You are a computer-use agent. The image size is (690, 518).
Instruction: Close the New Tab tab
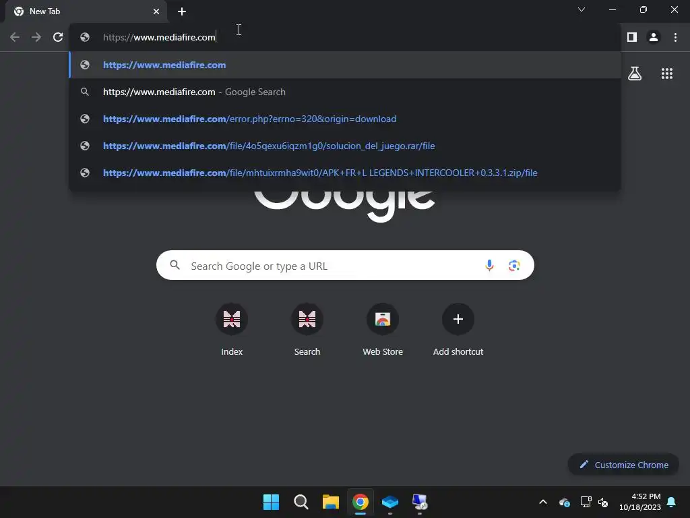pos(156,11)
